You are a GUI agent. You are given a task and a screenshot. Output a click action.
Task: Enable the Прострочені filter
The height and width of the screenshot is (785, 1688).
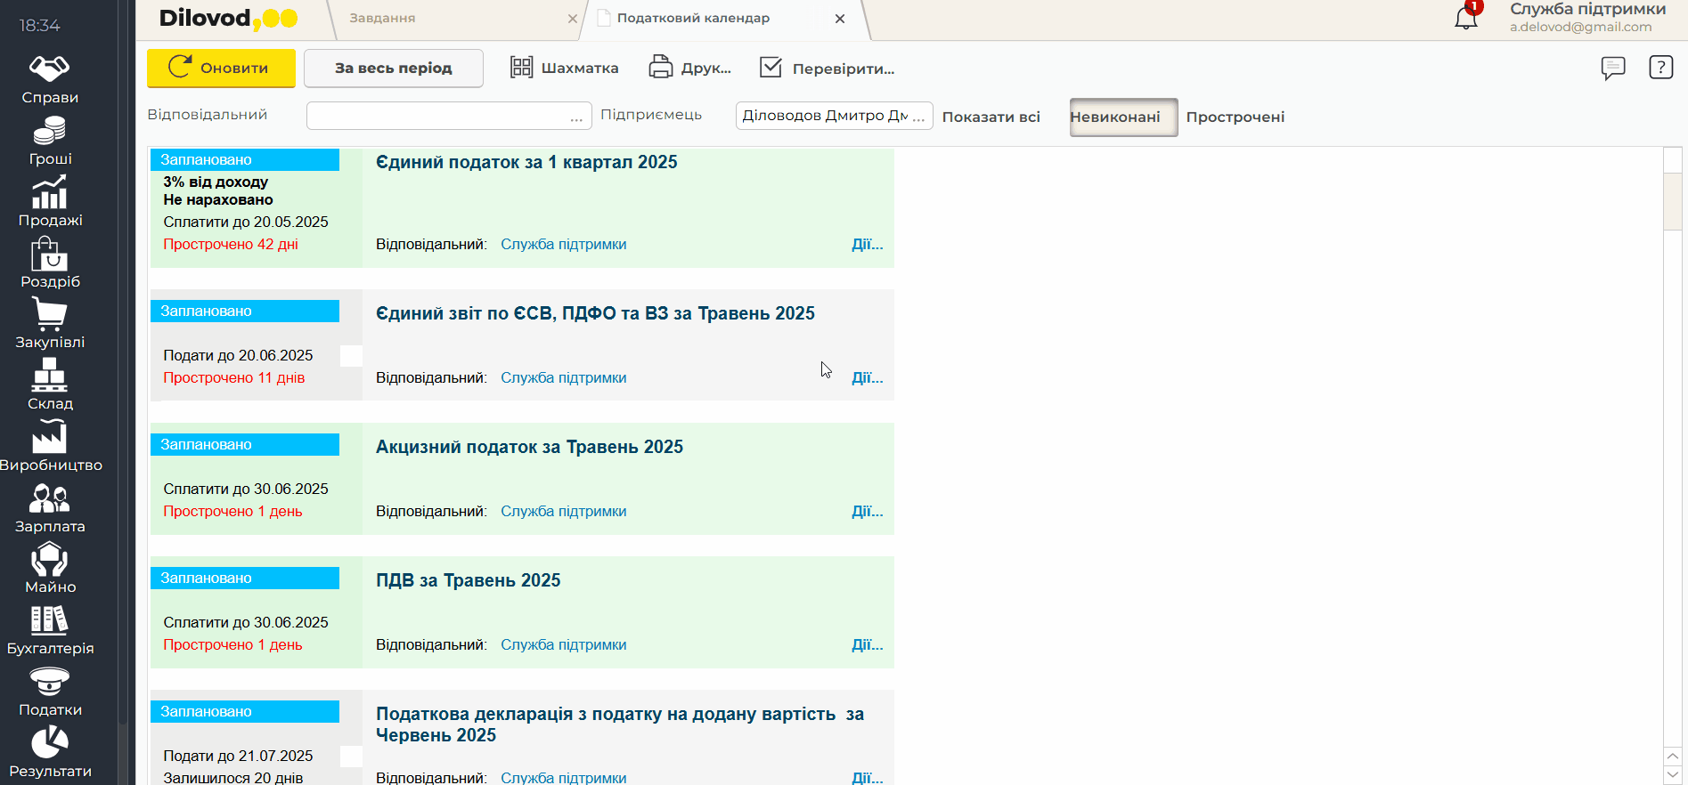[x=1235, y=117]
